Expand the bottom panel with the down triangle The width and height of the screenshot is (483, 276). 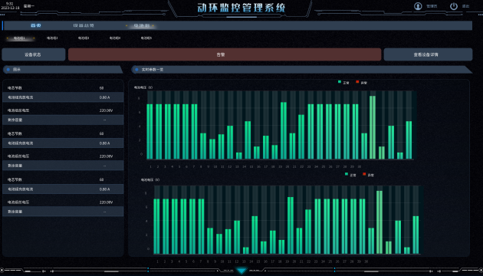click(x=242, y=271)
